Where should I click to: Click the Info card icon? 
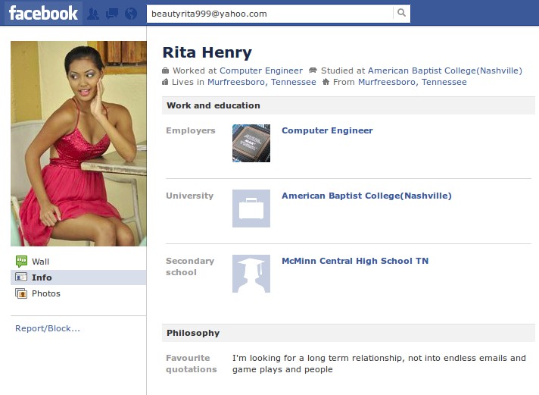point(21,277)
